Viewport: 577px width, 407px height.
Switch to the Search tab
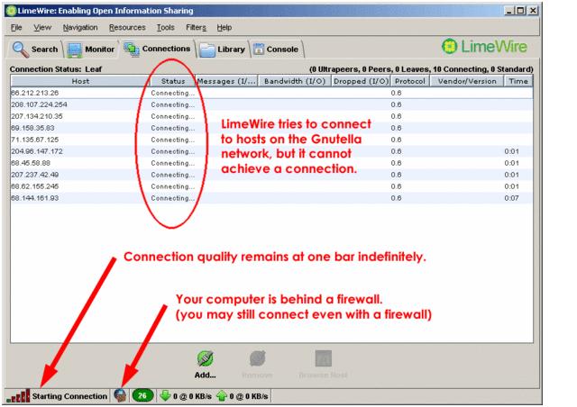point(35,50)
